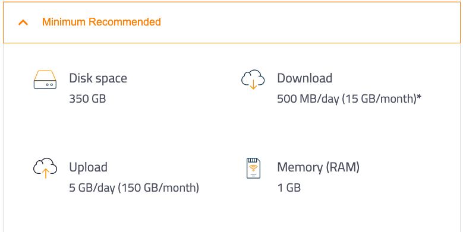The height and width of the screenshot is (232, 463).
Task: Select the Download heading
Action: click(x=305, y=78)
